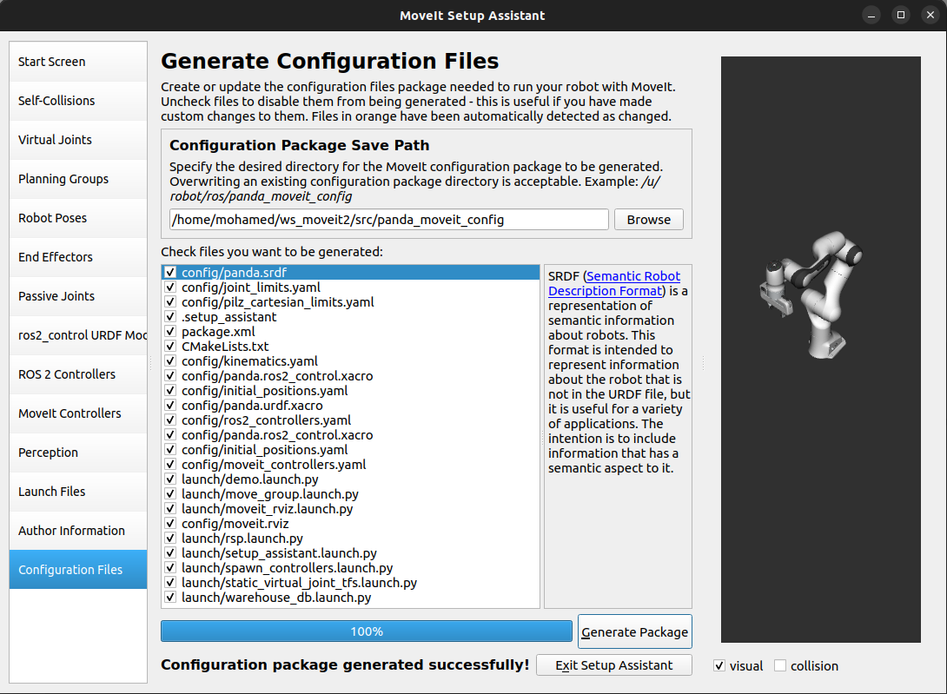Open the Start Screen step
This screenshot has height=694, width=947.
[x=78, y=62]
